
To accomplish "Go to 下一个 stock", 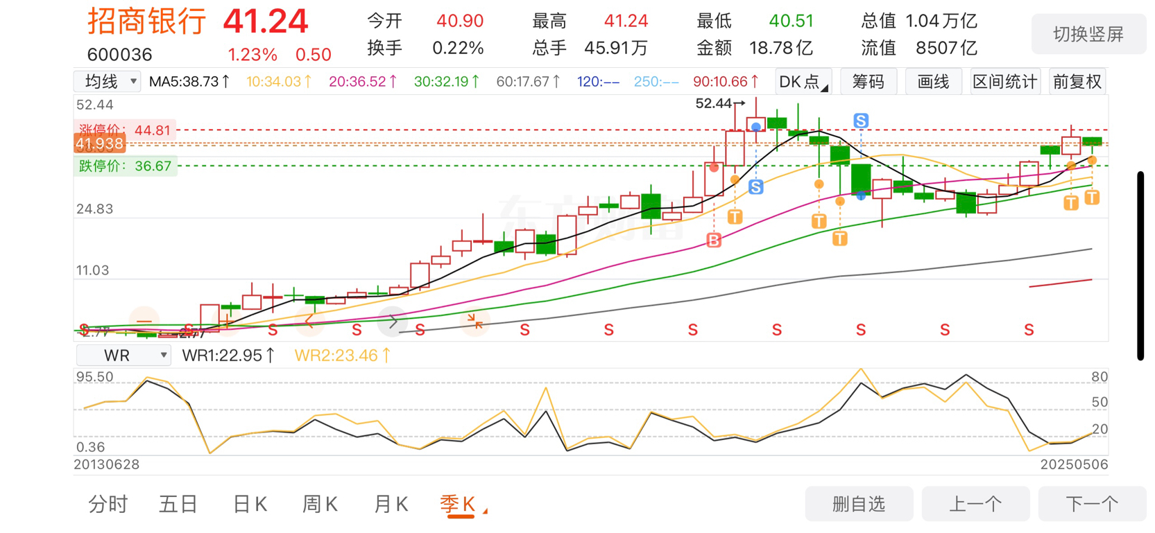I will 1092,504.
